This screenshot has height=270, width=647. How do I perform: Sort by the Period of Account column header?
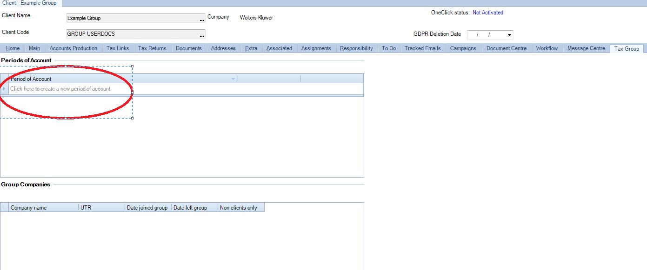coord(123,79)
